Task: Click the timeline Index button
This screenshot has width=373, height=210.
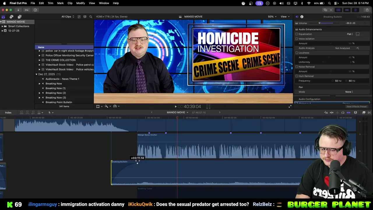Action: pyautogui.click(x=8, y=113)
